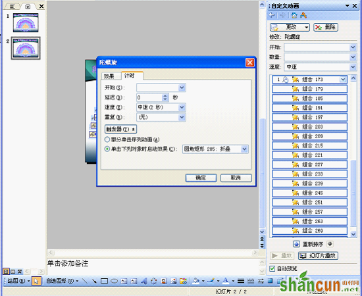Select slide 1 thumbnail

(x=26, y=22)
